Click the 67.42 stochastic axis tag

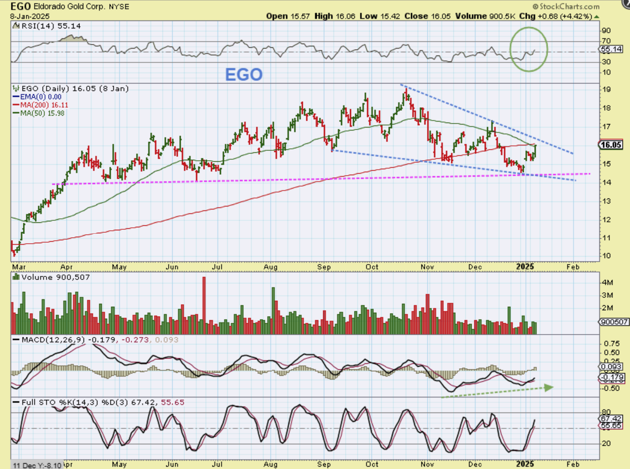612,419
